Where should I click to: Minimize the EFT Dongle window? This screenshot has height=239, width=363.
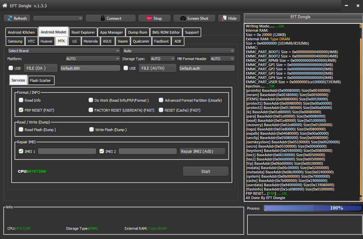pyautogui.click(x=346, y=6)
